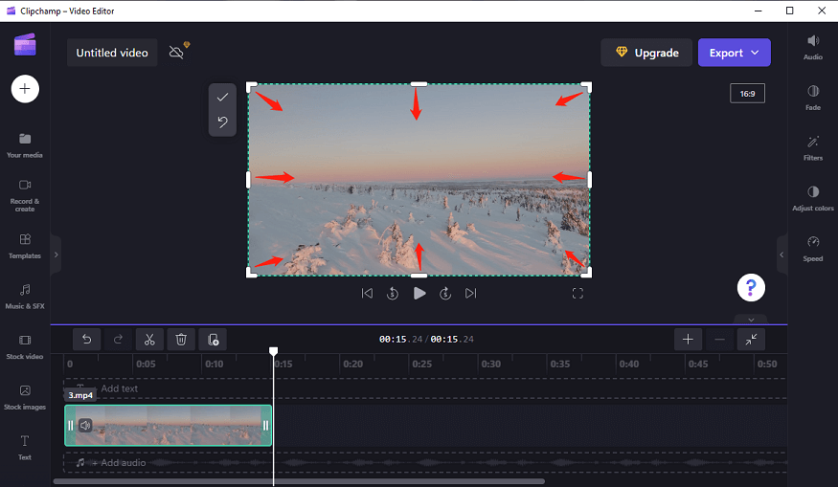
Task: Open the Templates panel
Action: tap(25, 246)
